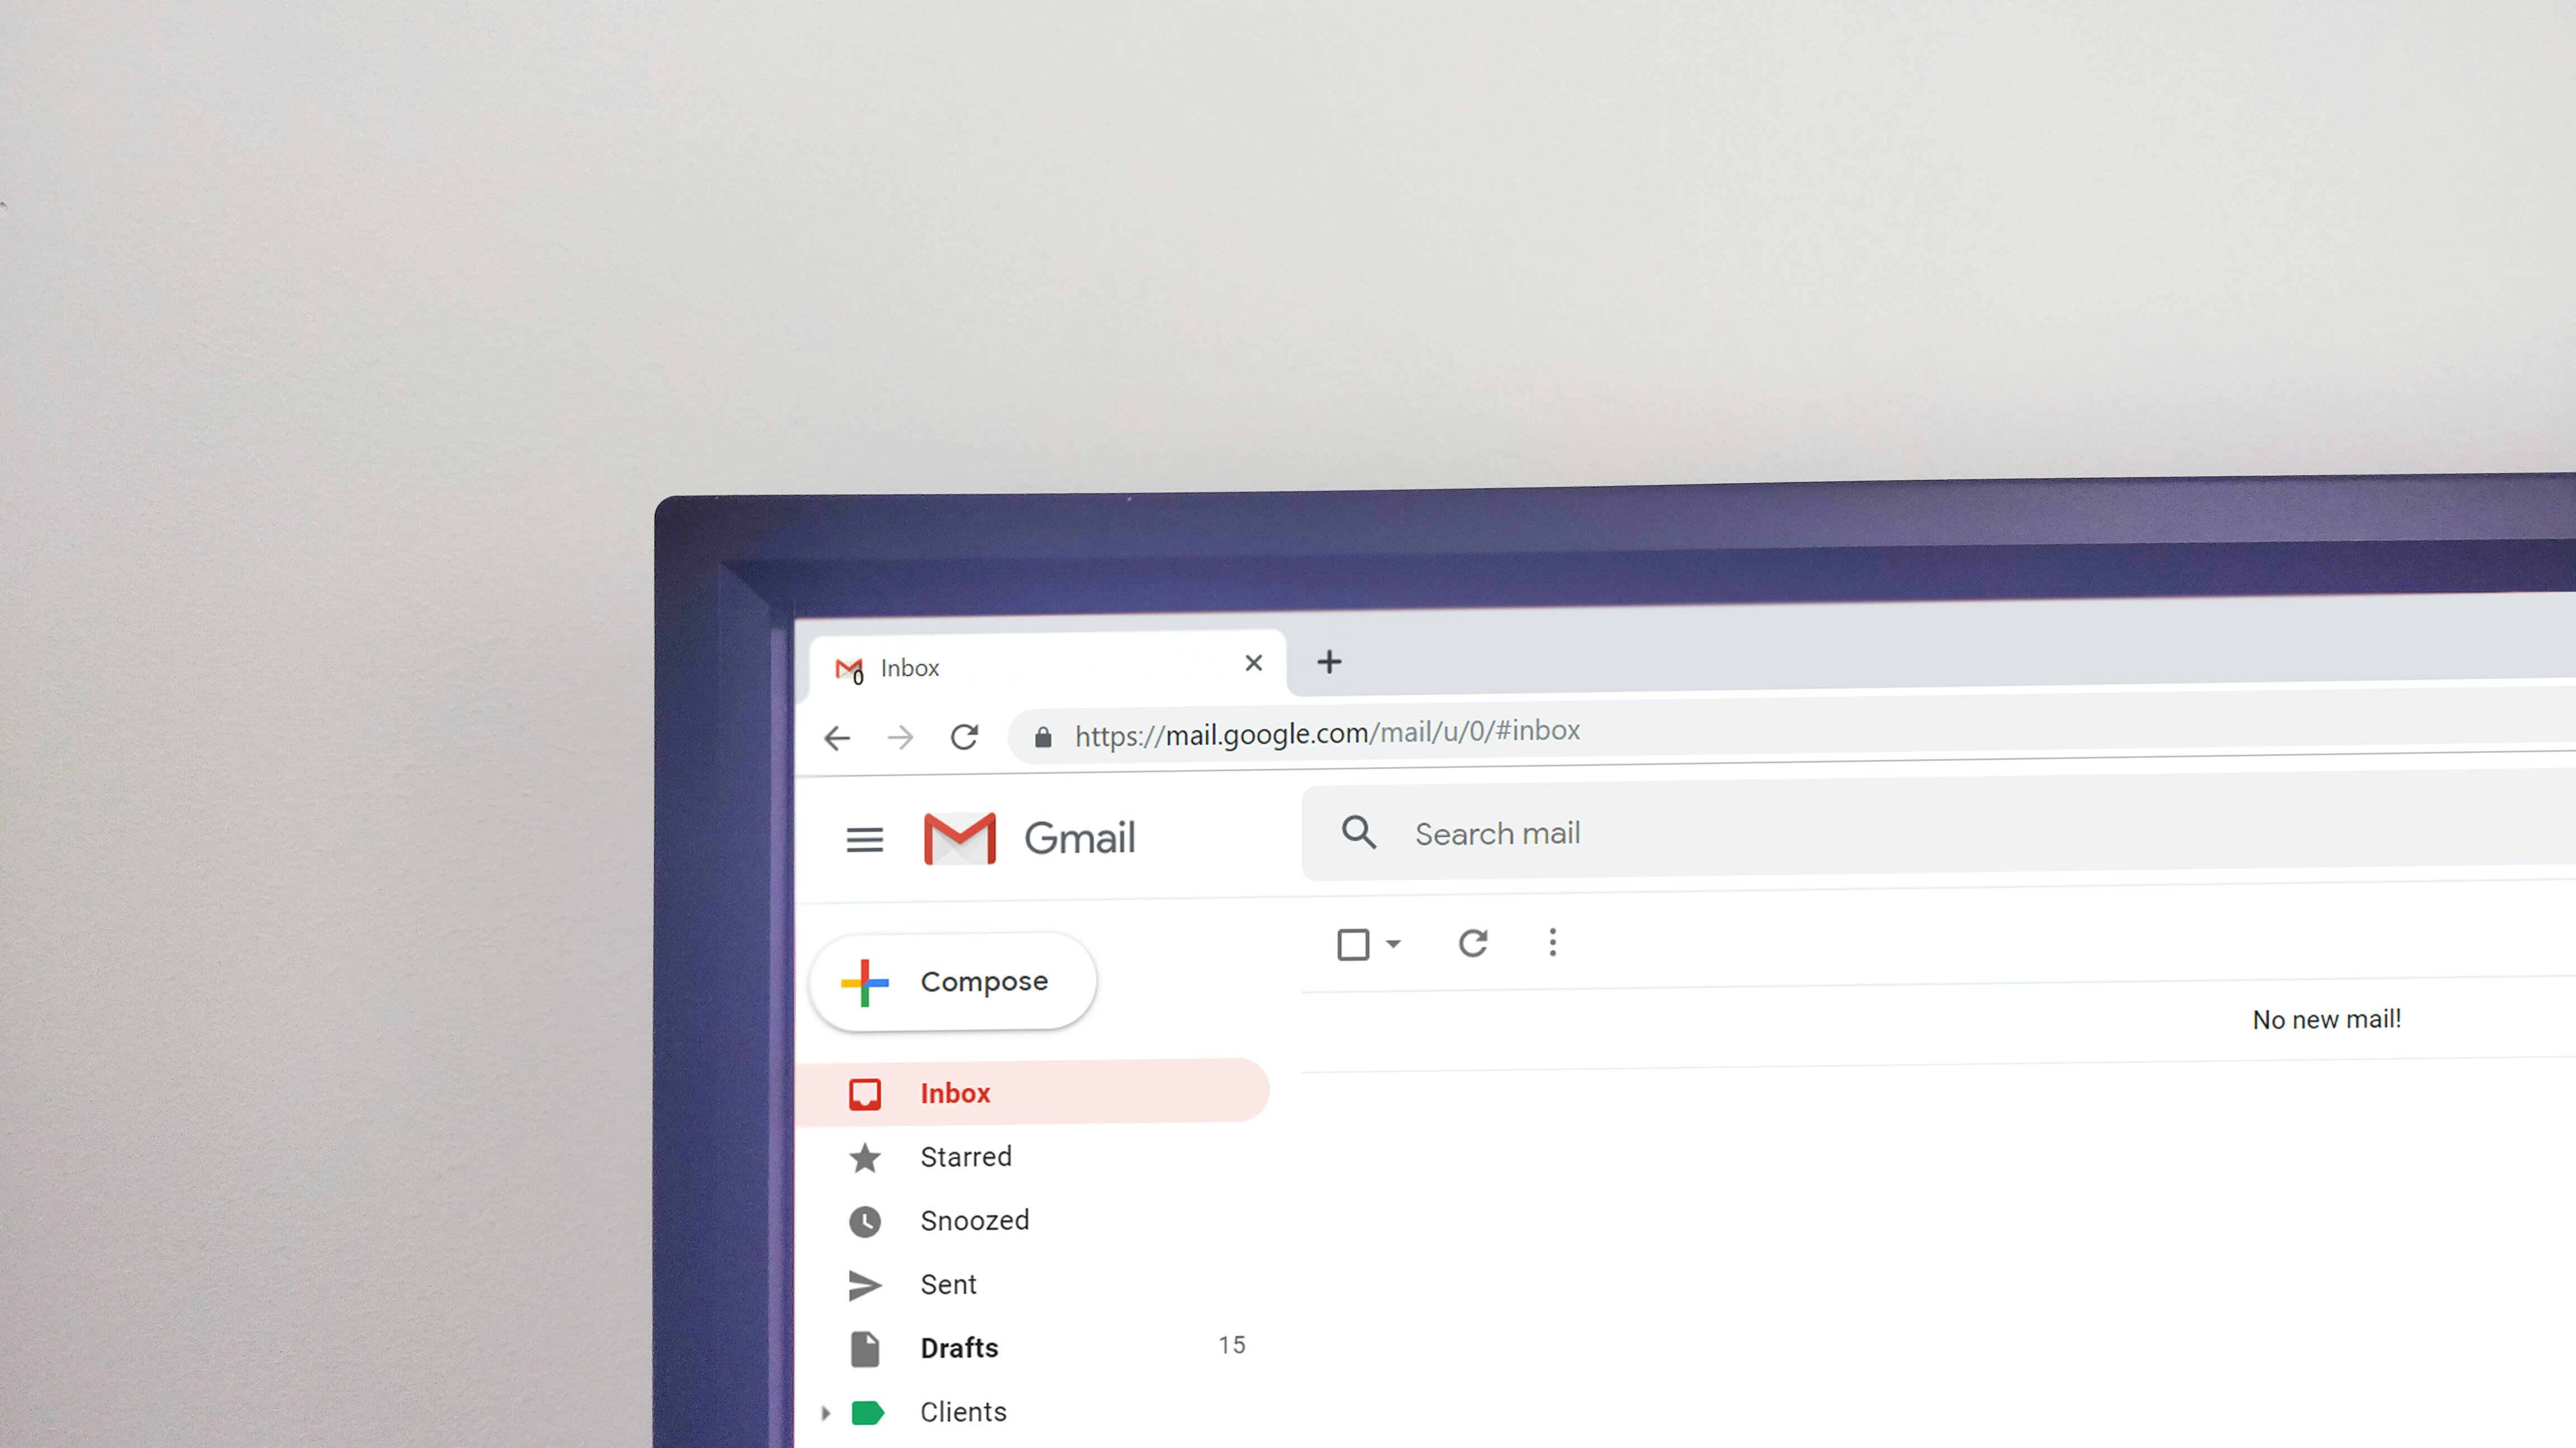Viewport: 2576px width, 1448px height.
Task: Select the Starred folder
Action: [966, 1156]
